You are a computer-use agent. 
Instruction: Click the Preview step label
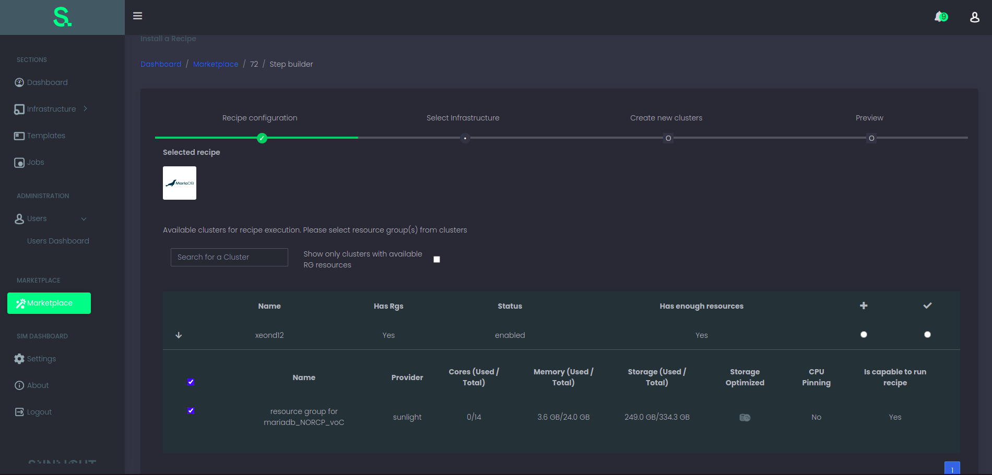click(869, 118)
